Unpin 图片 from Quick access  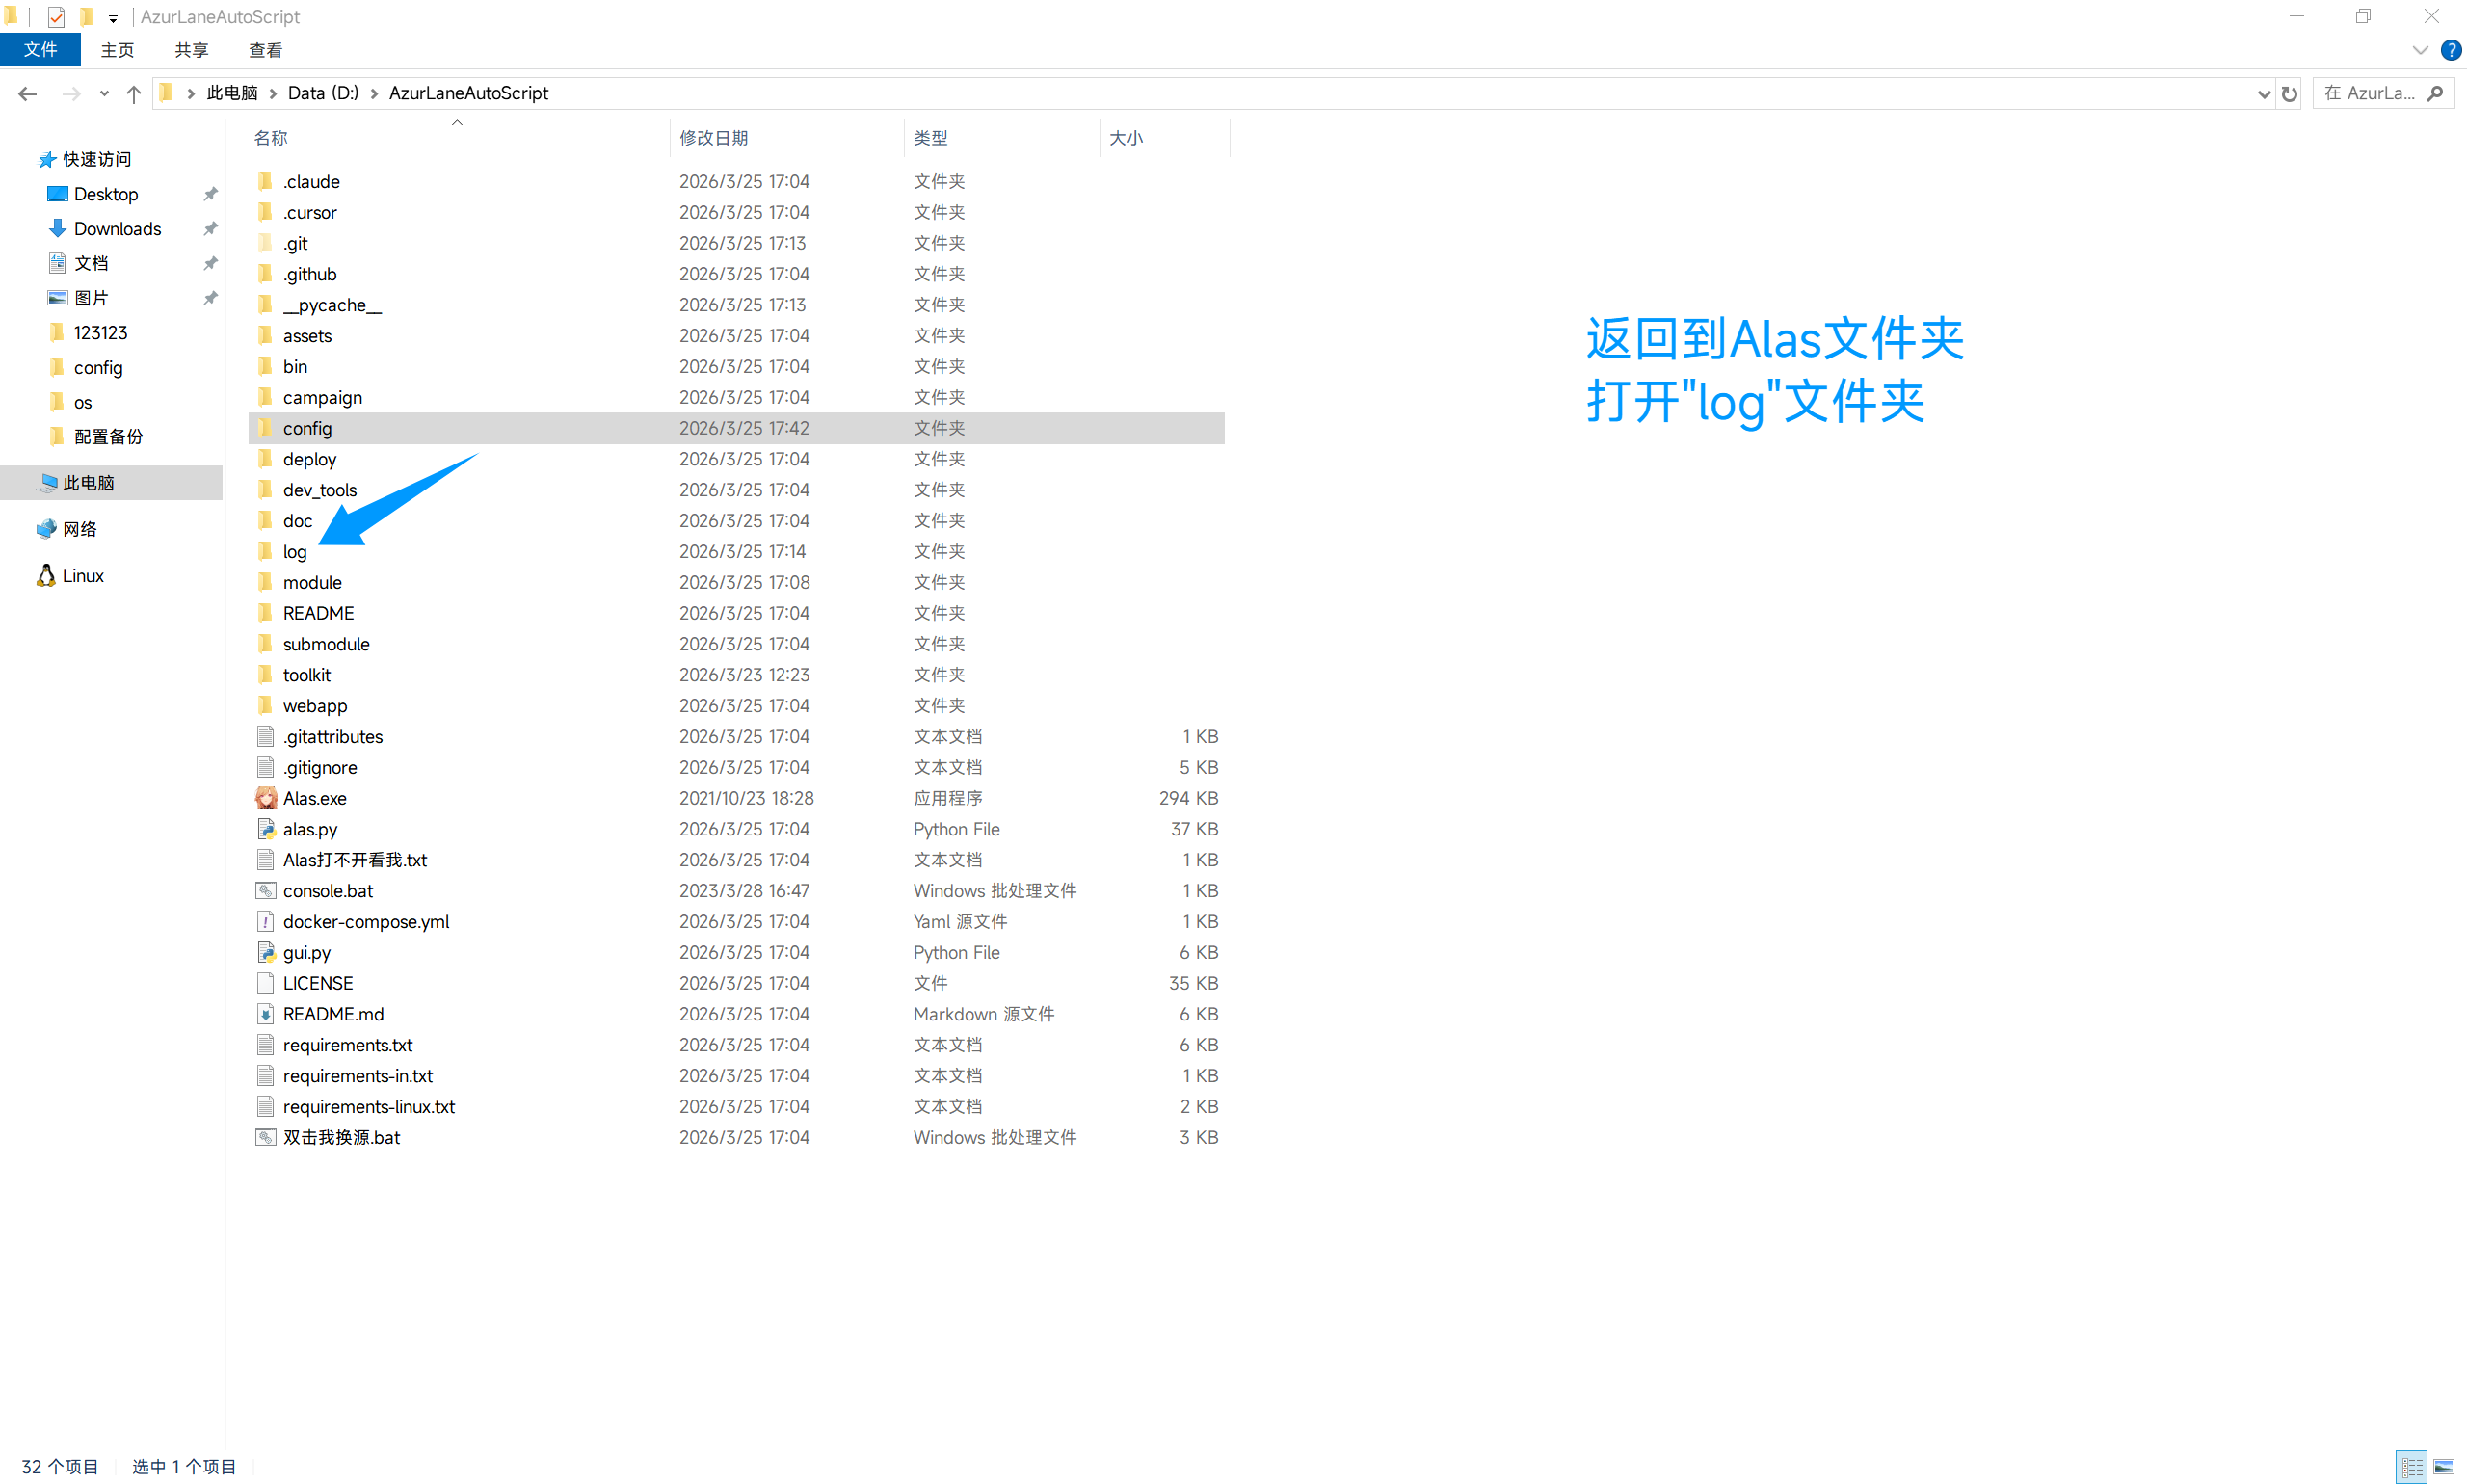tap(211, 297)
